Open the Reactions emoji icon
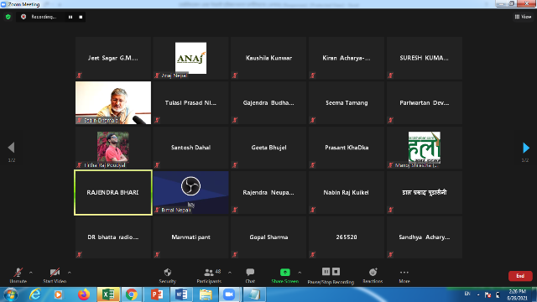The width and height of the screenshot is (537, 302). point(373,272)
